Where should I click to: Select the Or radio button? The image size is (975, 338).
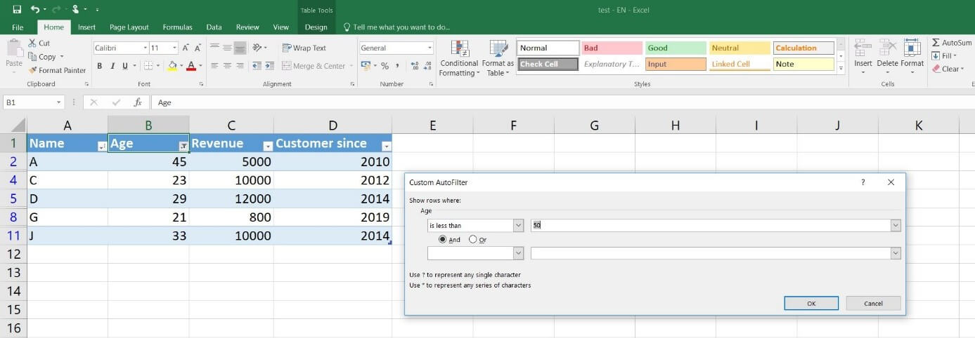pyautogui.click(x=472, y=239)
